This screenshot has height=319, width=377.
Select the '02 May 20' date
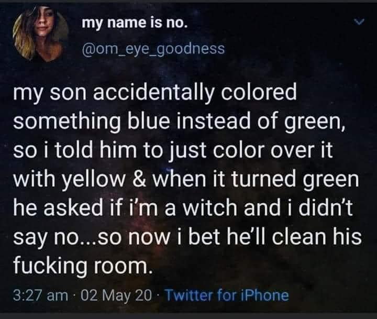click(x=116, y=295)
